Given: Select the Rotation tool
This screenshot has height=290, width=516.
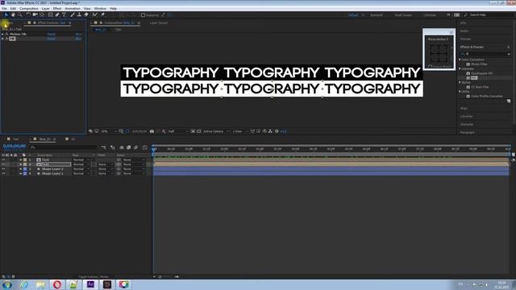Looking at the screenshot, I should tap(28, 14).
